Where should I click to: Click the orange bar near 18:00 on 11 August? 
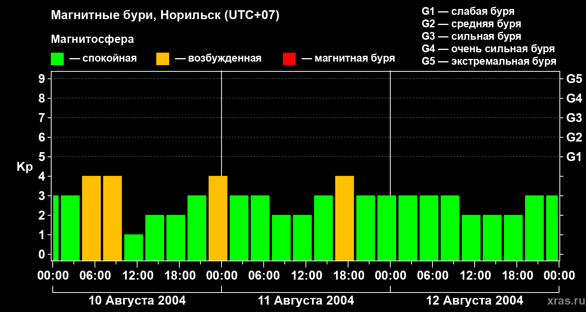[x=345, y=218]
